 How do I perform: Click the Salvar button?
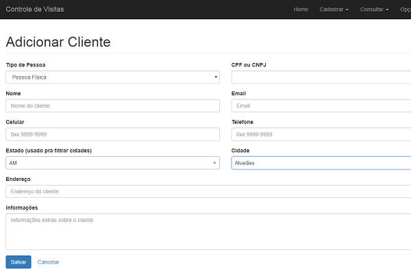point(18,262)
